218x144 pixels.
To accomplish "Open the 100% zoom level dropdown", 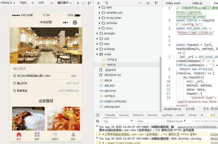I will (x=25, y=3).
